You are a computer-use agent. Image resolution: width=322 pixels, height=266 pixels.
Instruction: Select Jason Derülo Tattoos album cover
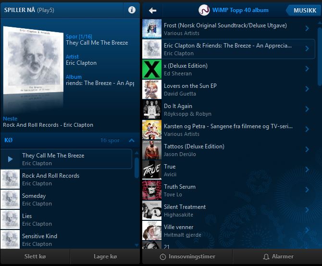pos(152,150)
